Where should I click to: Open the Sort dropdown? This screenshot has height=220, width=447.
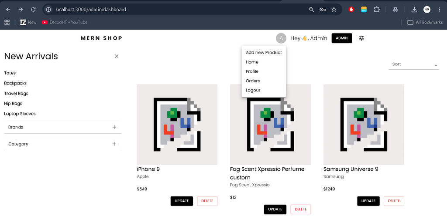[x=414, y=64]
